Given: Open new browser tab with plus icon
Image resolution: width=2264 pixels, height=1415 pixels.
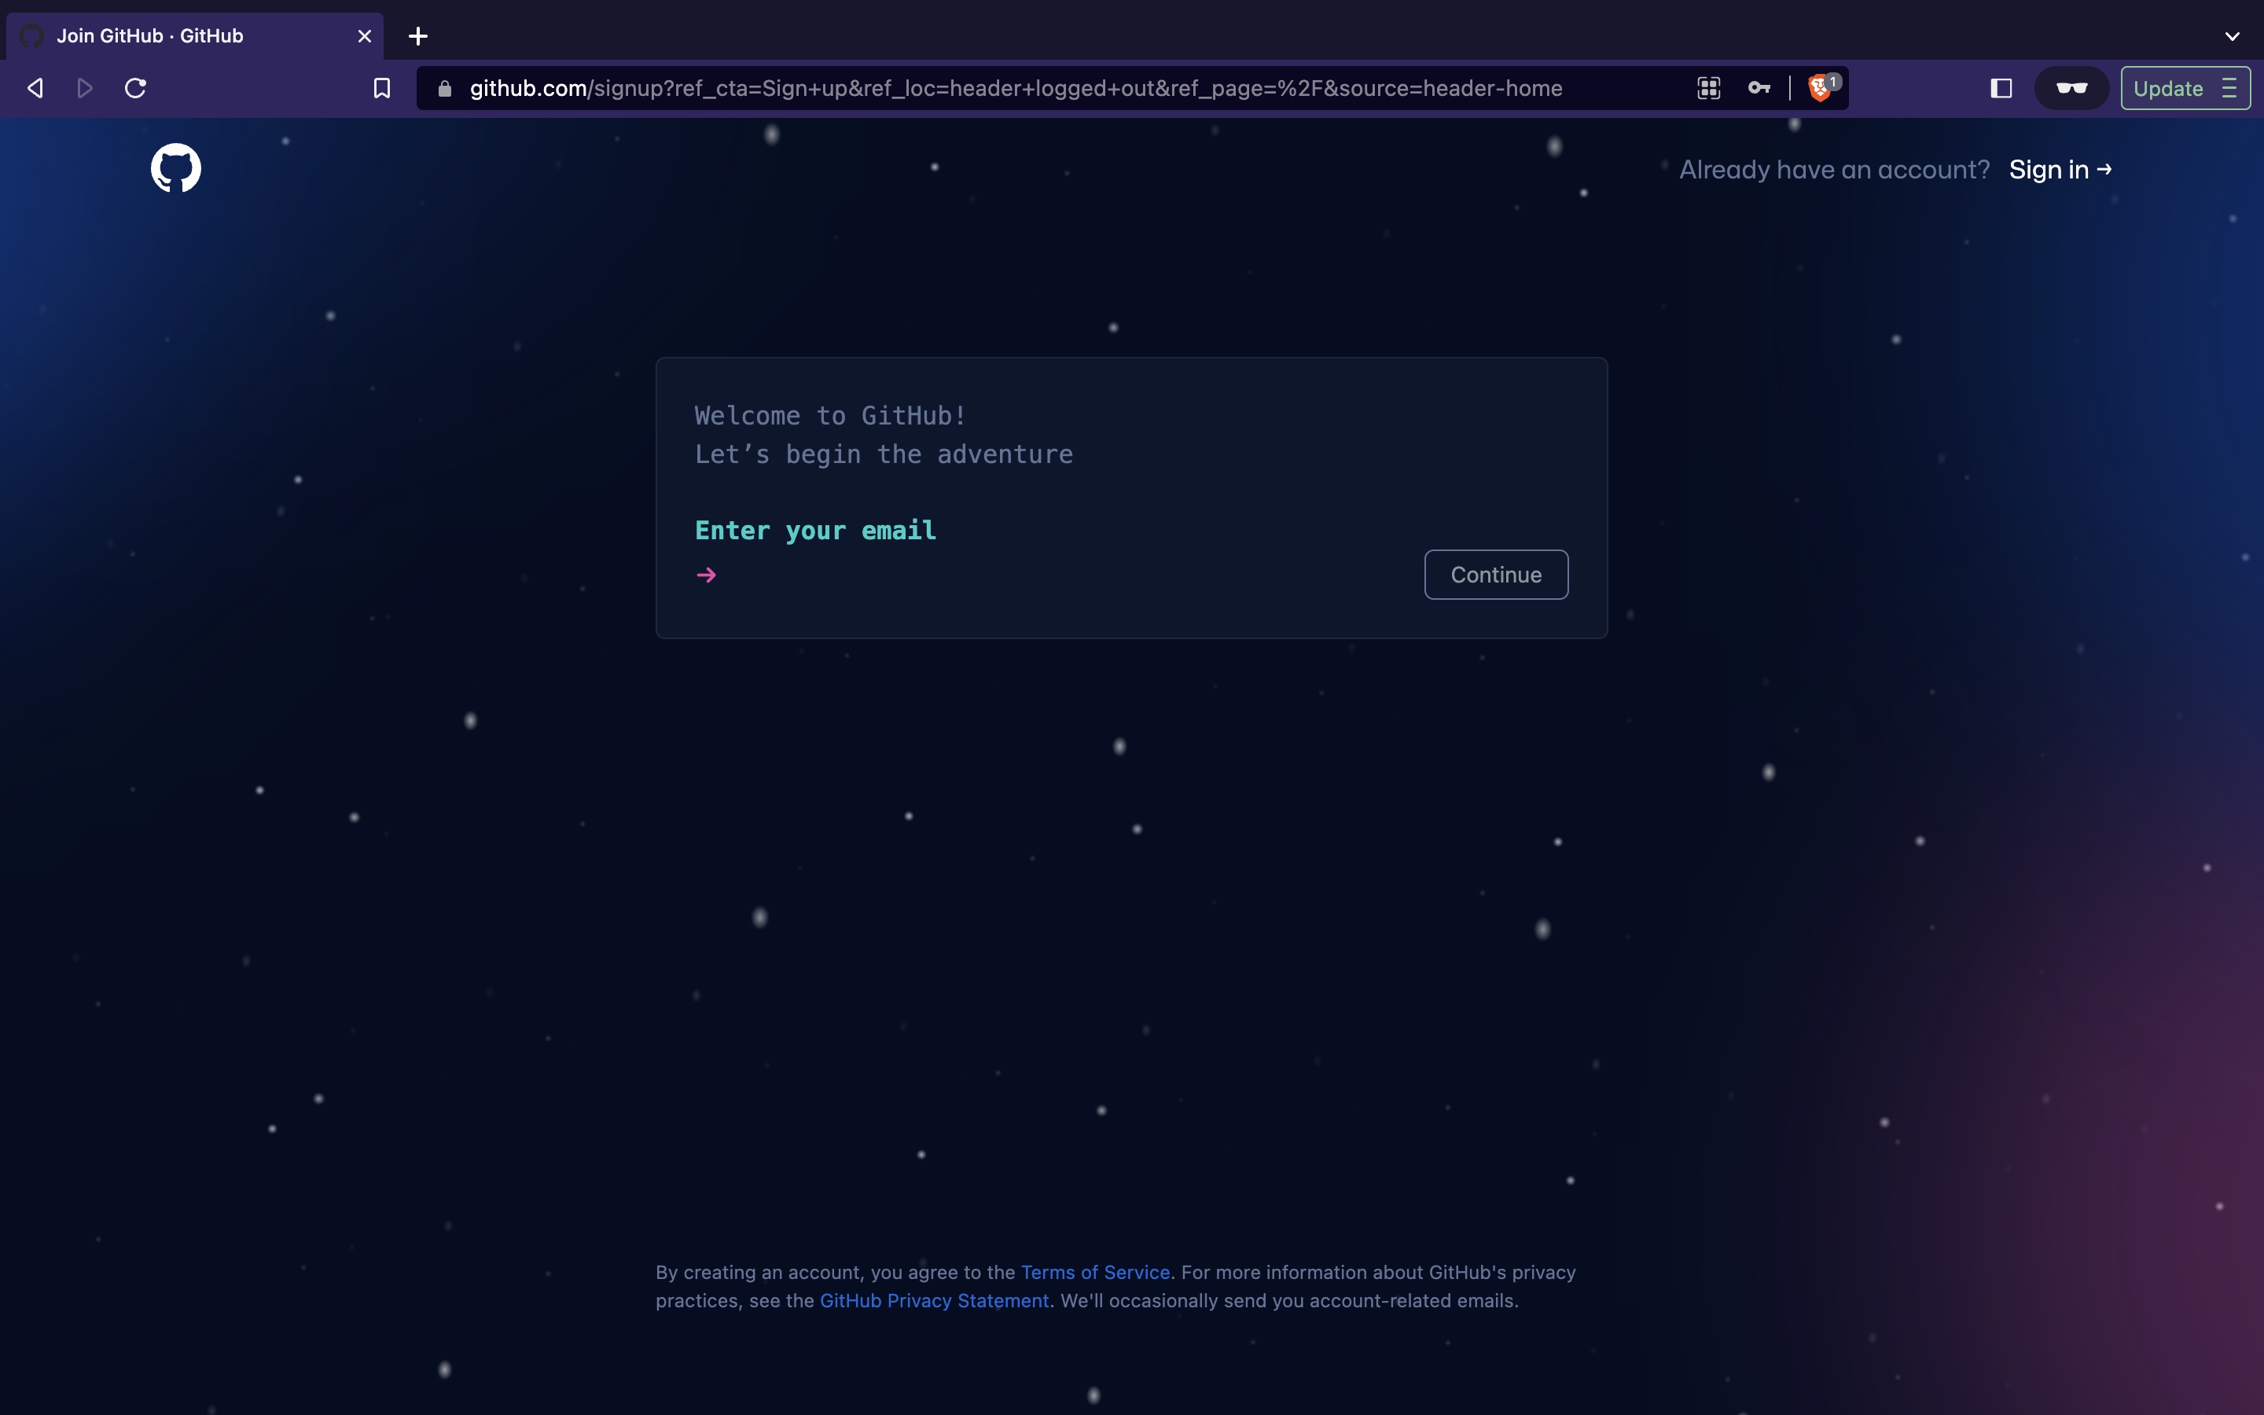Looking at the screenshot, I should click(x=417, y=36).
